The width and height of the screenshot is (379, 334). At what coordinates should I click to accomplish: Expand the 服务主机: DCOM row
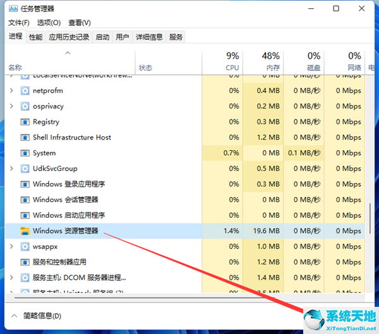coord(11,278)
